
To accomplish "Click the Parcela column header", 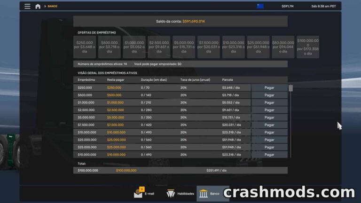I will pyautogui.click(x=228, y=80).
